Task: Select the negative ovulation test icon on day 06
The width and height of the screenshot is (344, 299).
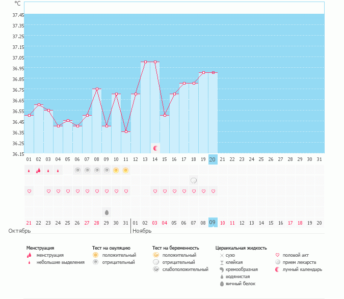Action: (77, 170)
